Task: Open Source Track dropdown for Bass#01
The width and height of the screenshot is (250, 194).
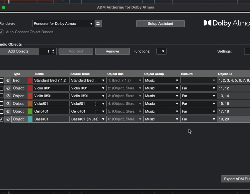Action: [88, 119]
